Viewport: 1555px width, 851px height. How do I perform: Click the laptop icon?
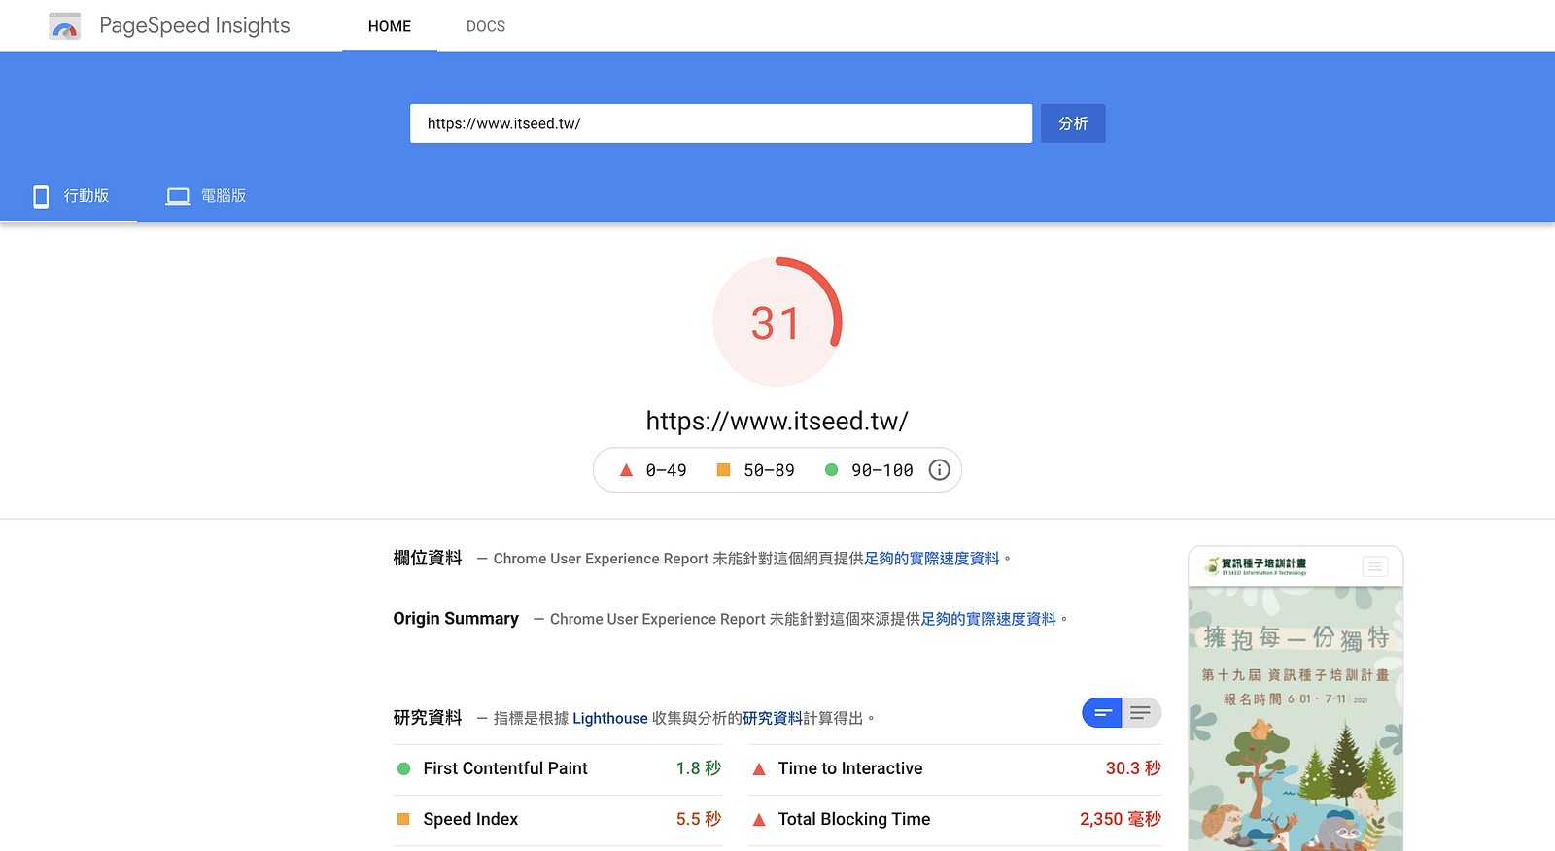pos(178,196)
